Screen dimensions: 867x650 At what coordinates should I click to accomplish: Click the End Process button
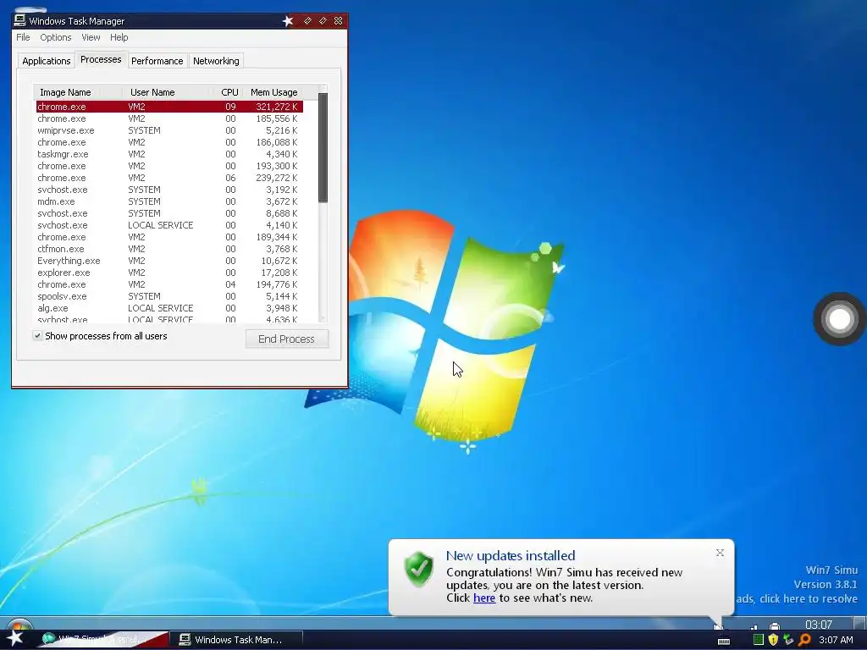click(286, 339)
